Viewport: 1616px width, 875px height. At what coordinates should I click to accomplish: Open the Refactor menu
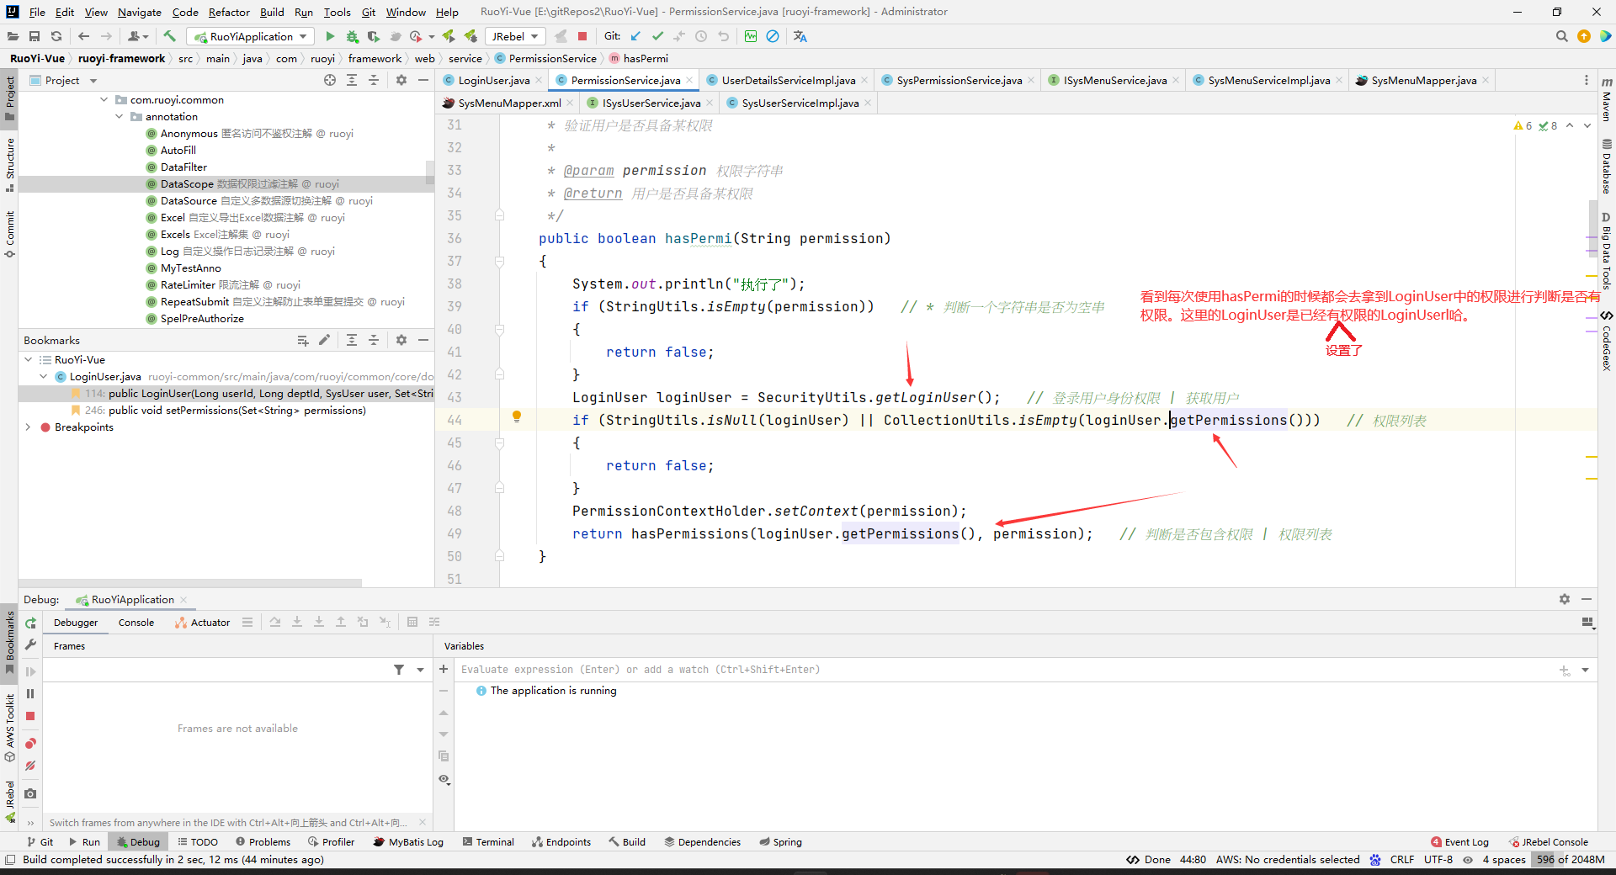(x=229, y=12)
